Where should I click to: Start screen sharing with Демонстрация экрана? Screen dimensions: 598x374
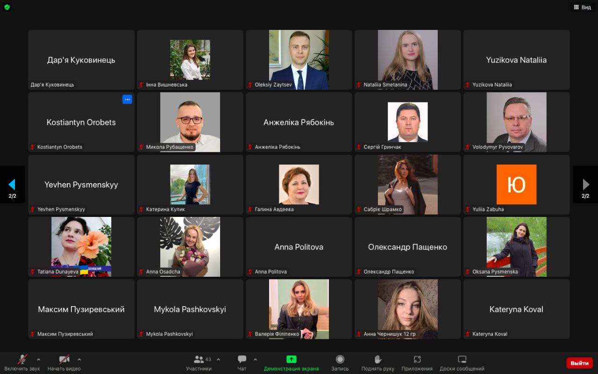pyautogui.click(x=291, y=363)
